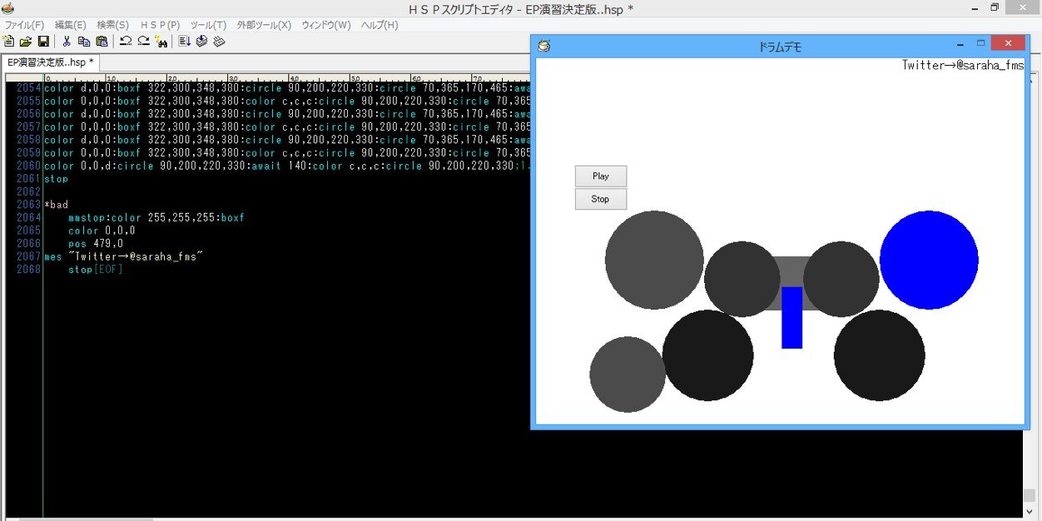Open the 編集(E) menu
This screenshot has height=521, width=1042.
[x=71, y=25]
